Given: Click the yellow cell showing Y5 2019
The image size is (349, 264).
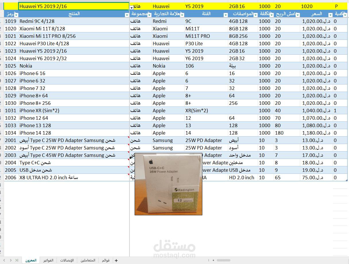Looking at the screenshot, I should (206, 6).
